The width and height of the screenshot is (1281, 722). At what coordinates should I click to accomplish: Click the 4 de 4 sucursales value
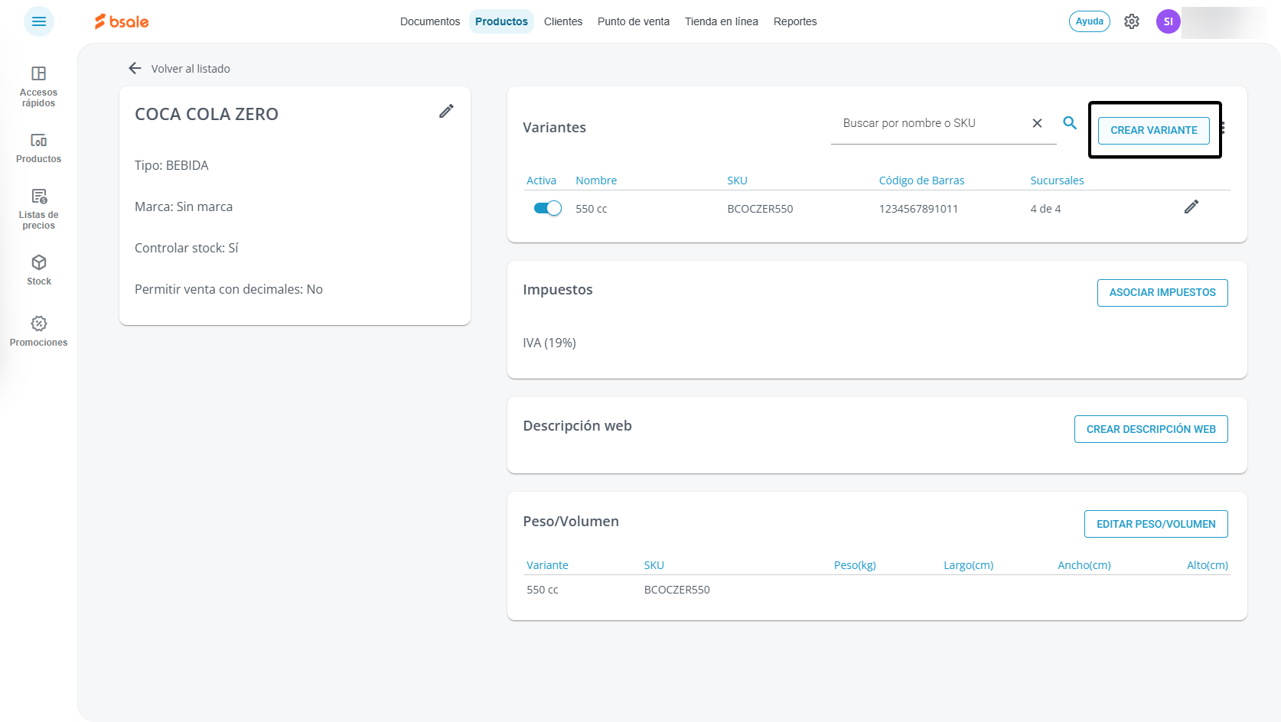point(1045,209)
